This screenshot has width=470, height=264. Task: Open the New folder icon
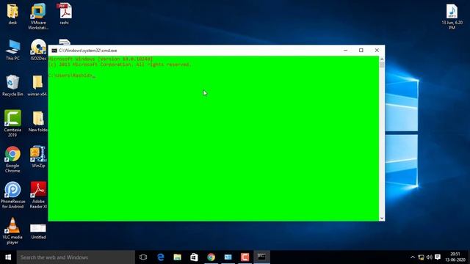point(38,121)
